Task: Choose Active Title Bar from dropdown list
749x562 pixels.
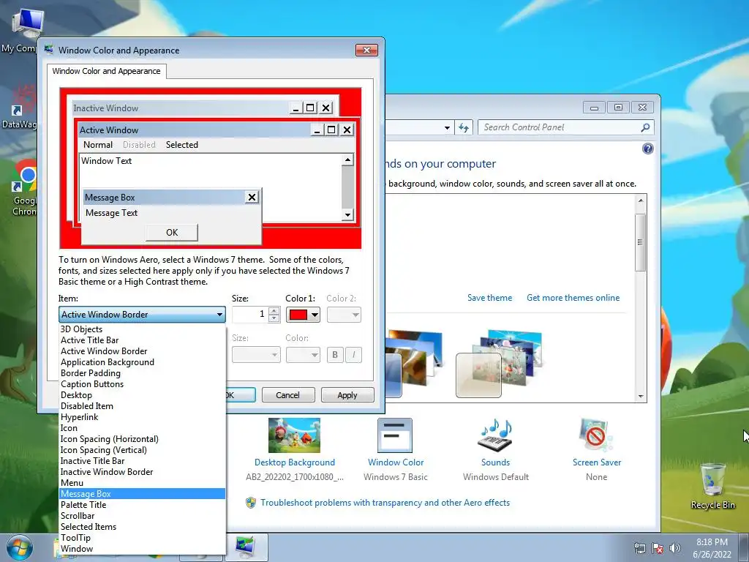Action: coord(143,340)
